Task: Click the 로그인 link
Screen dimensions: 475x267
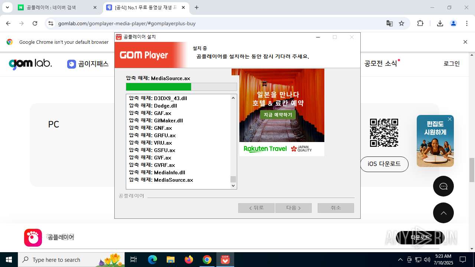Action: click(x=452, y=63)
